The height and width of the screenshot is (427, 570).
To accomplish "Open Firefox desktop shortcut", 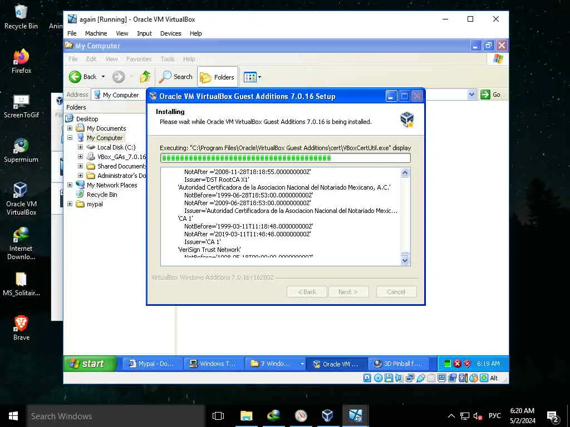I will coord(21,61).
